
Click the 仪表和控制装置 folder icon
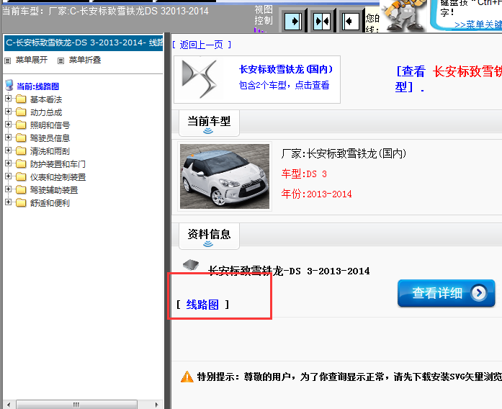tap(21, 176)
